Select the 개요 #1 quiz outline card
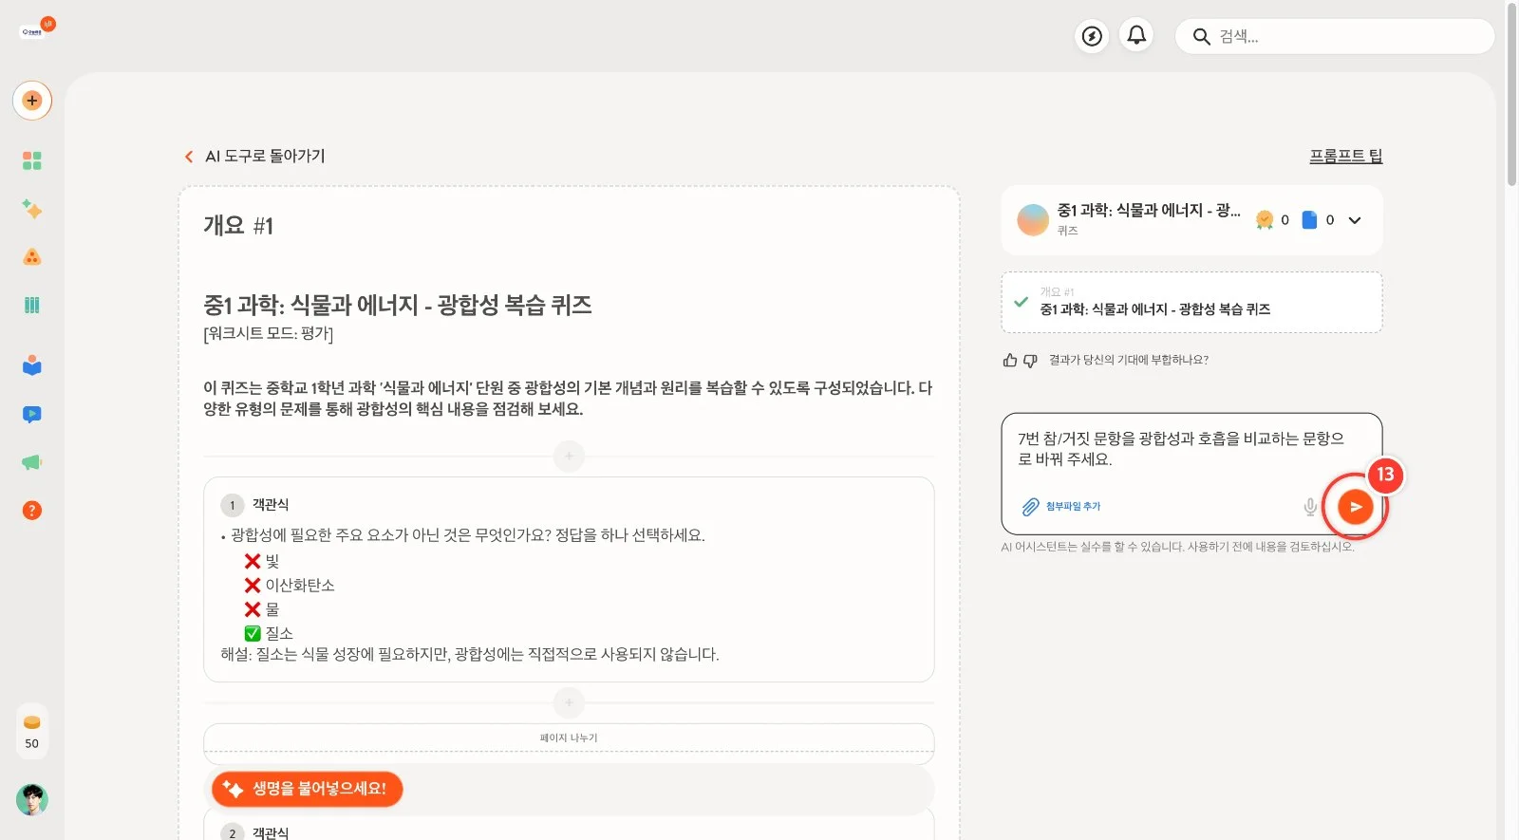 [x=1191, y=303]
